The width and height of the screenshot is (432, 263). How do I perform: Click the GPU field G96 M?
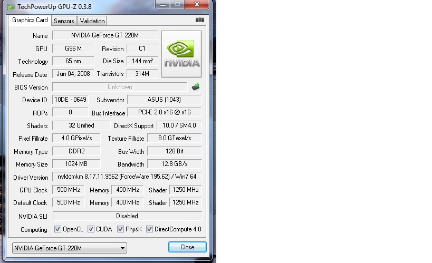(73, 48)
